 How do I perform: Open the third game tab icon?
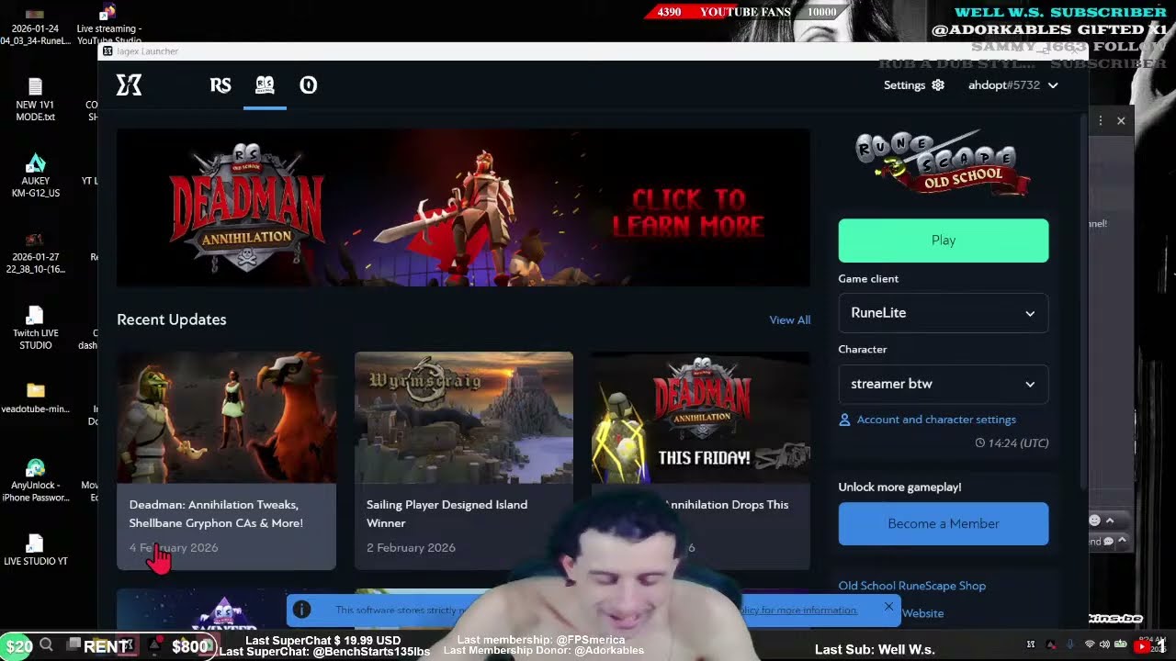pyautogui.click(x=309, y=85)
